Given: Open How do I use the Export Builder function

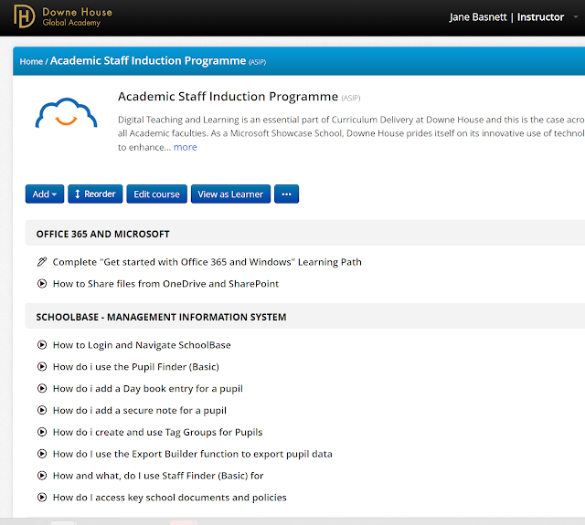Looking at the screenshot, I should coord(193,454).
